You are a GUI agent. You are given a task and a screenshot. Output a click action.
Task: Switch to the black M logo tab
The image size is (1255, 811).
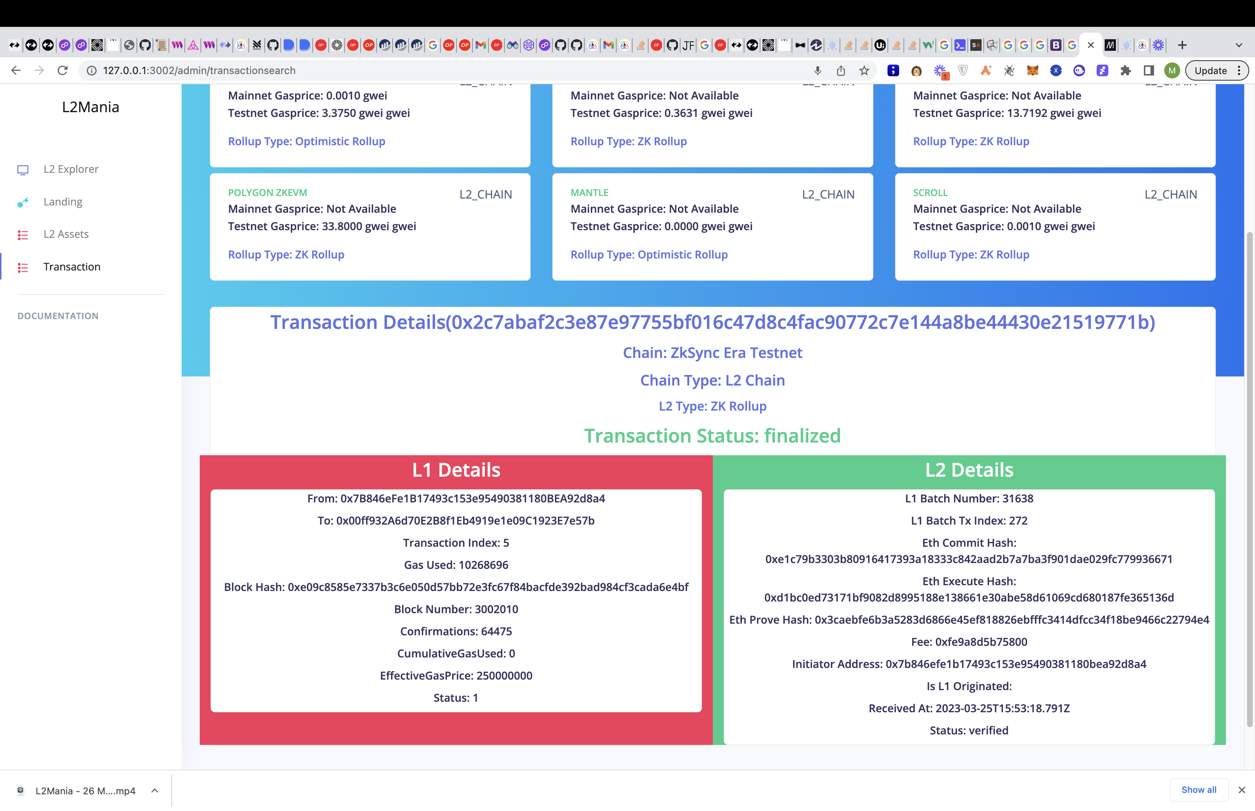coord(1110,45)
